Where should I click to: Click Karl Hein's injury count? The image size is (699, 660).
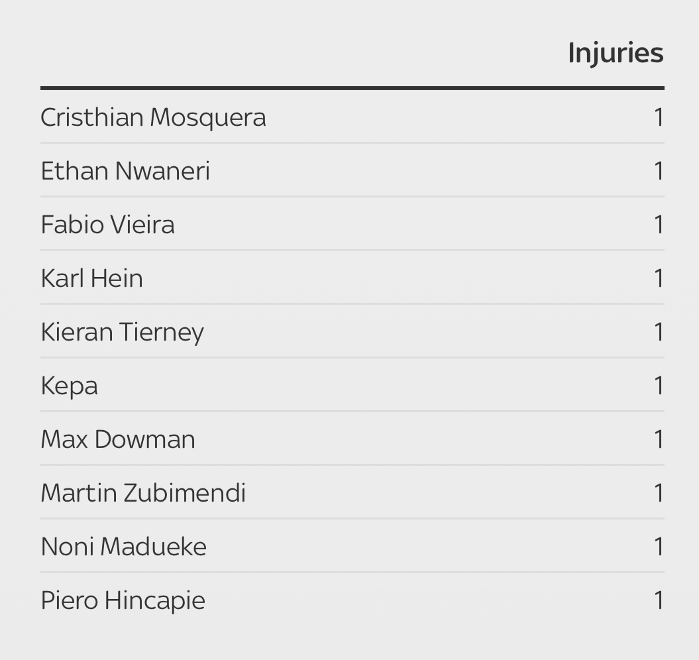pyautogui.click(x=659, y=279)
